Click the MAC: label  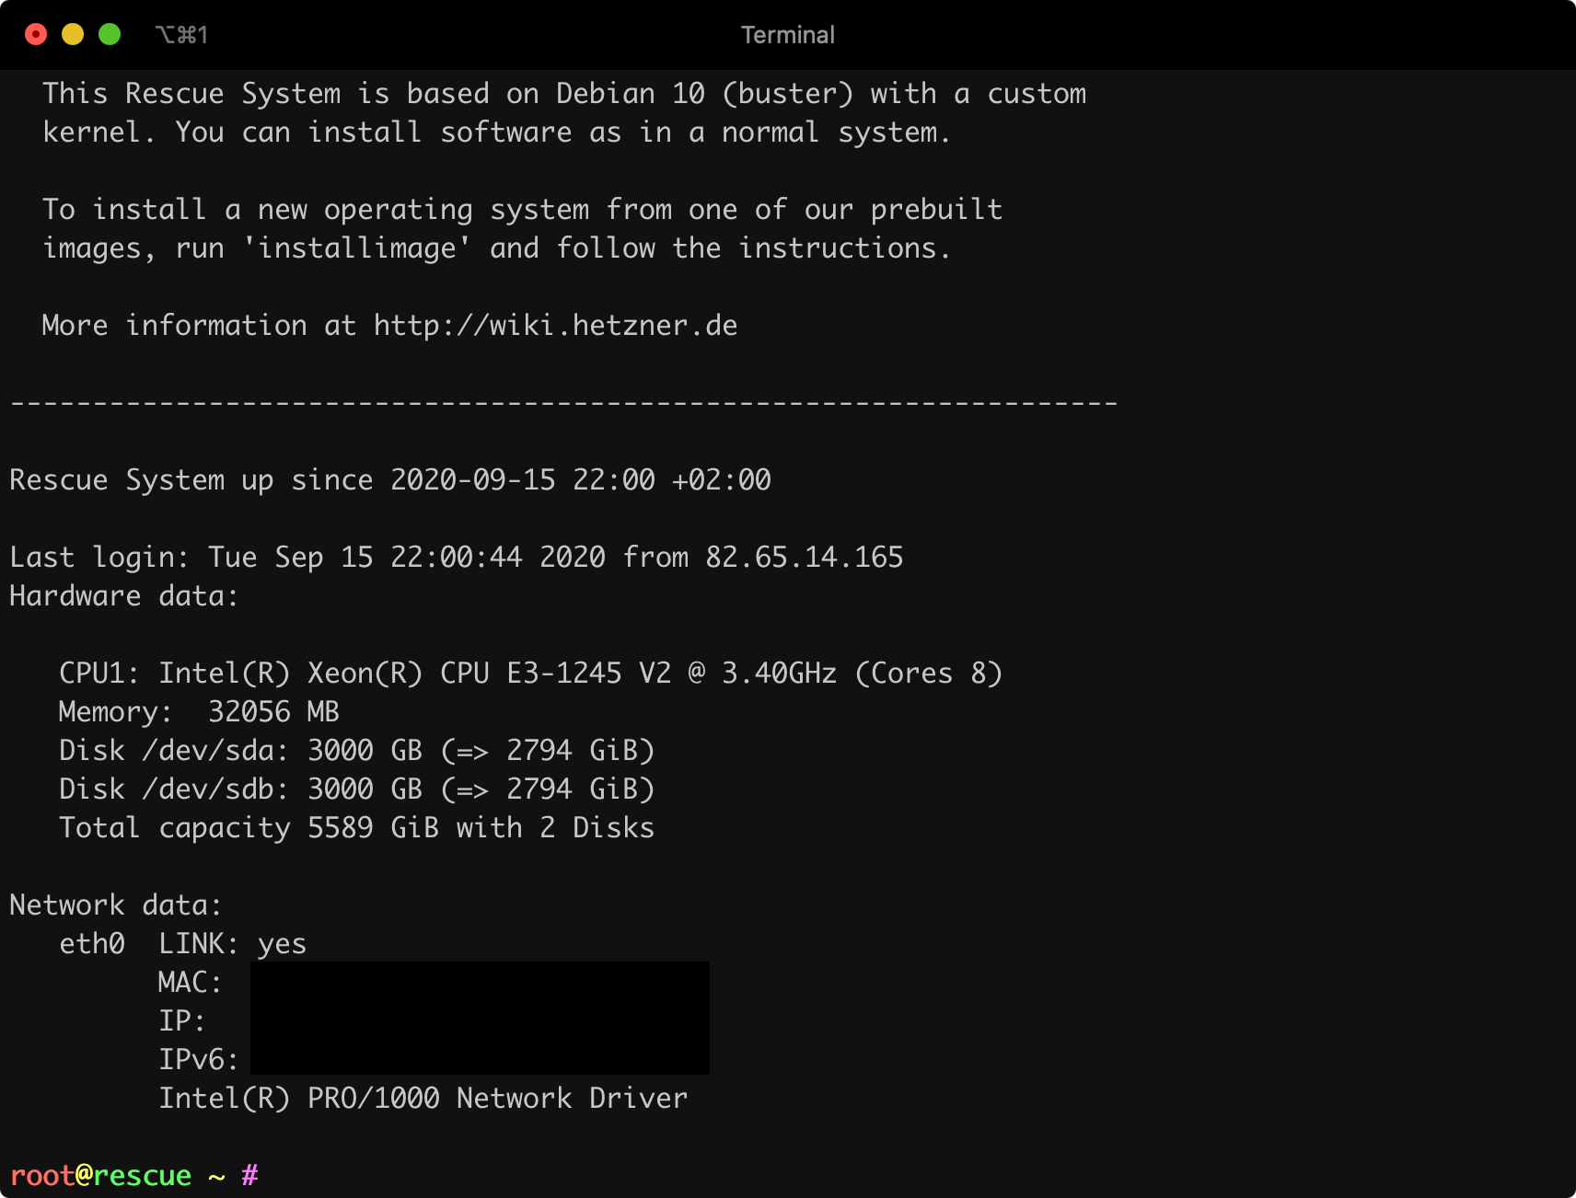190,983
